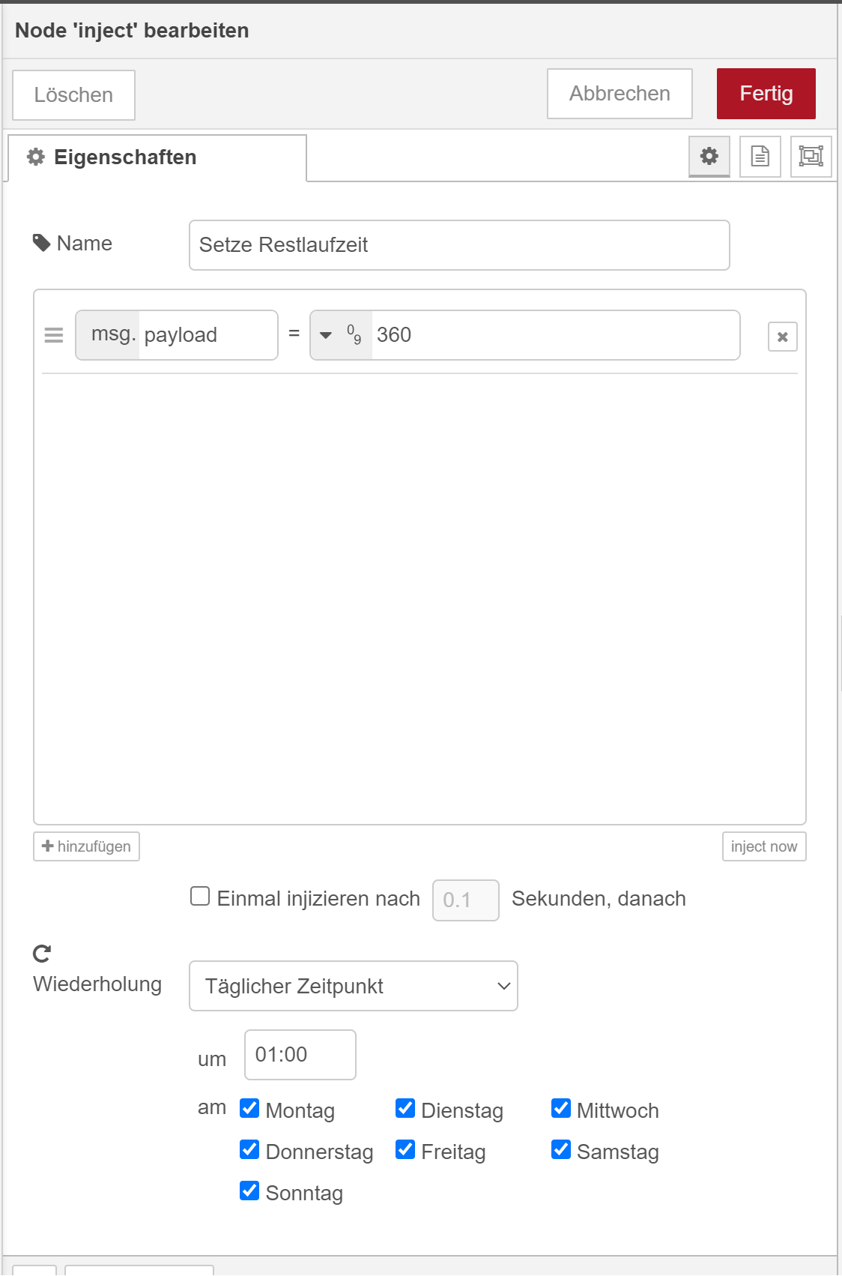Click the Fertig button
The image size is (842, 1276).
coord(766,94)
